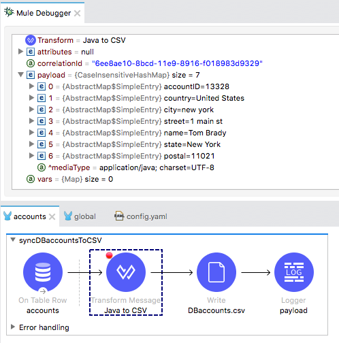Open the global tab

pos(80,216)
